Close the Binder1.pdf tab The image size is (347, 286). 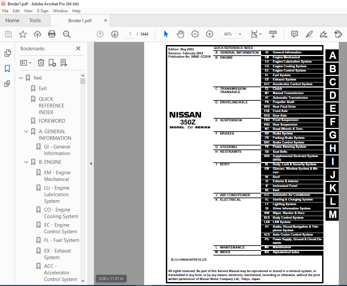105,20
